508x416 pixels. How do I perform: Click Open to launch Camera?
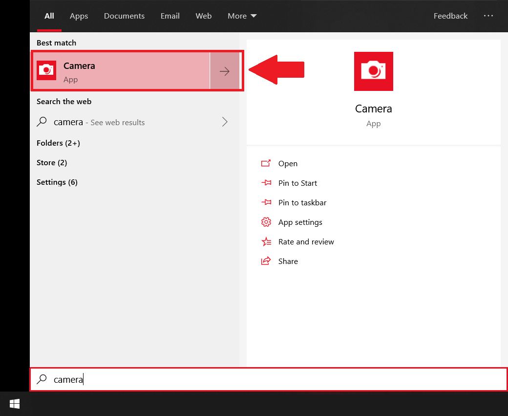[288, 163]
